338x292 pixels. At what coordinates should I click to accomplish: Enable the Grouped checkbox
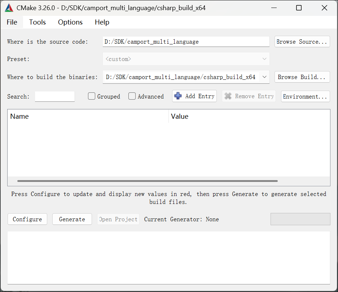pos(92,96)
